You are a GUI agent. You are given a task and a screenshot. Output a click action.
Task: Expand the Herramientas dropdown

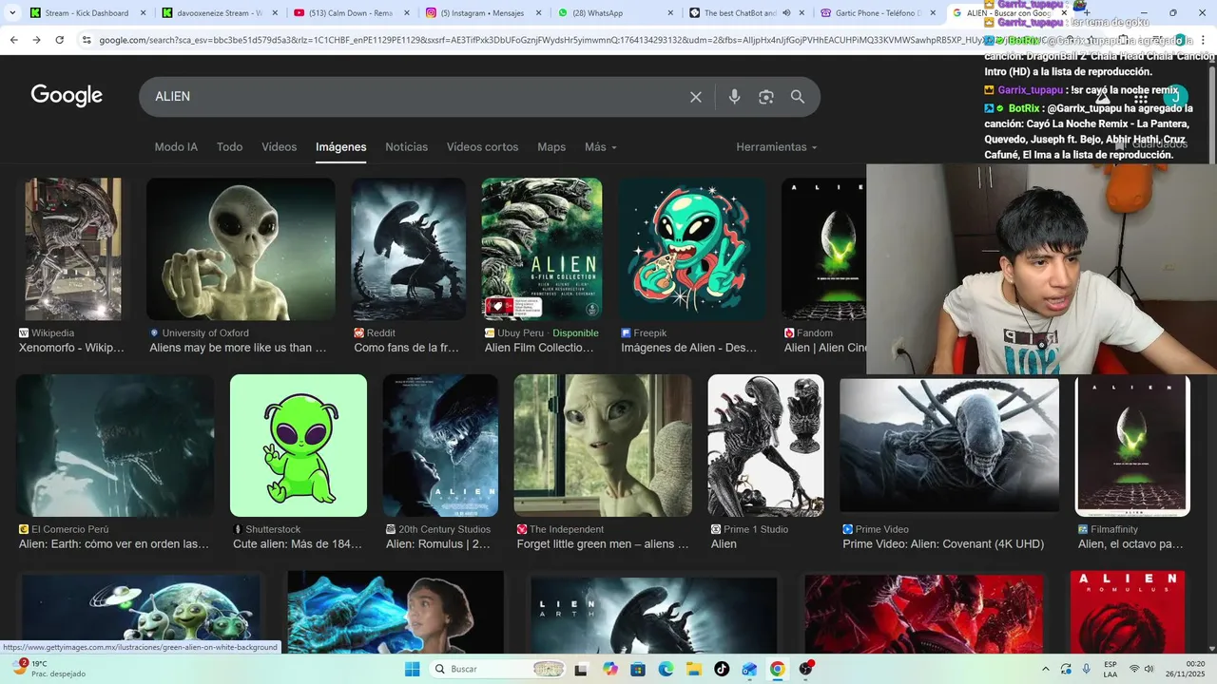pyautogui.click(x=777, y=147)
